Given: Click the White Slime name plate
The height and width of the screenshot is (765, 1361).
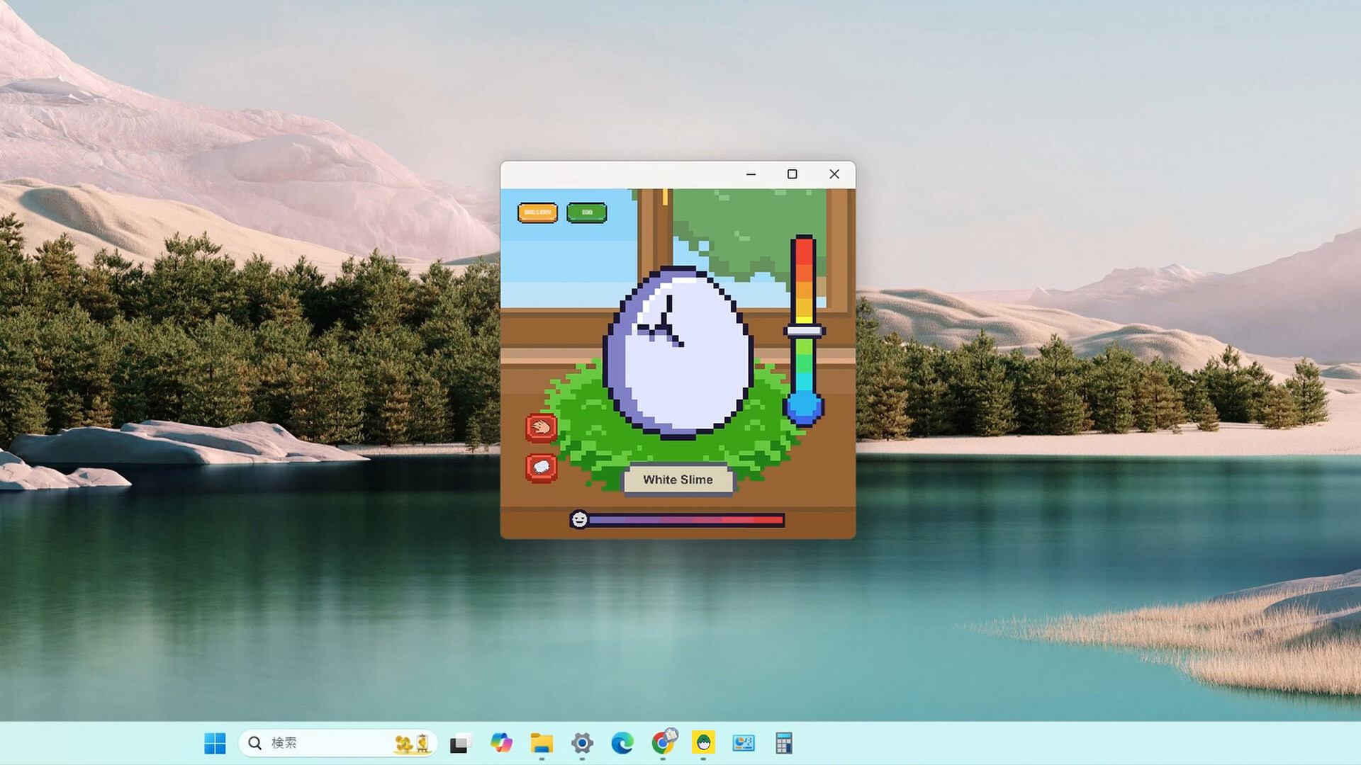Looking at the screenshot, I should pos(677,480).
